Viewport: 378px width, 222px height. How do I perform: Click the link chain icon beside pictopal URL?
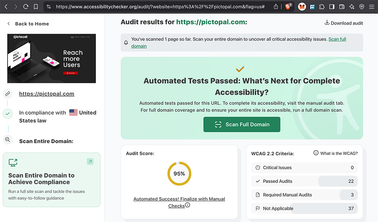8,94
